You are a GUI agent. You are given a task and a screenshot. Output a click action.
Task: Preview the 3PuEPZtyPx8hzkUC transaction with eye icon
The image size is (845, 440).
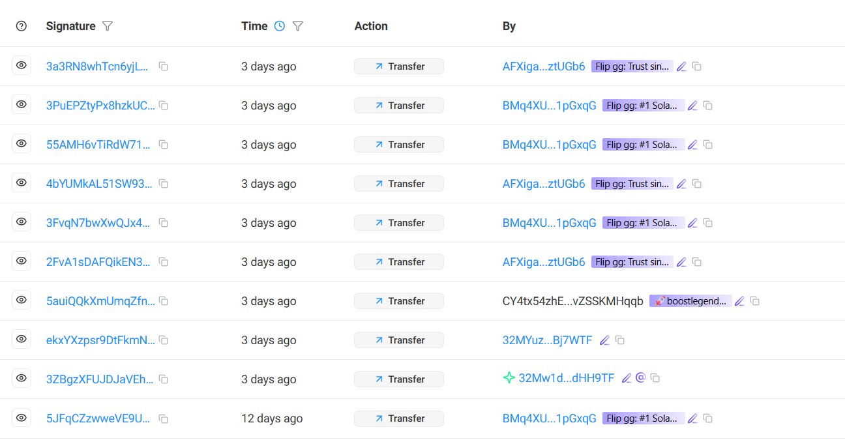click(x=22, y=105)
